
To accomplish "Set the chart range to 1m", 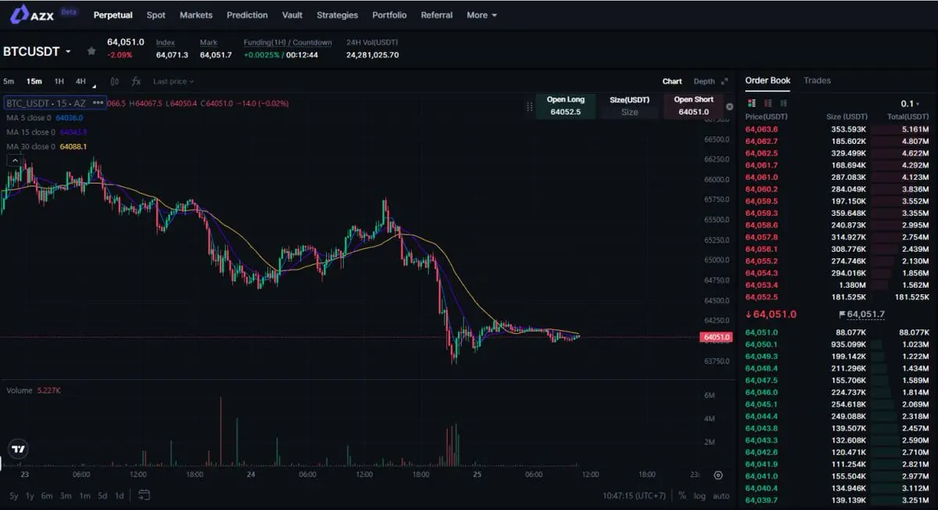I will [x=84, y=495].
